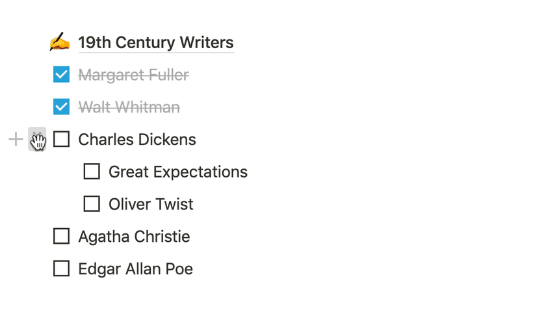546x312 pixels.
Task: Click the Agatha Christie text
Action: pos(134,236)
